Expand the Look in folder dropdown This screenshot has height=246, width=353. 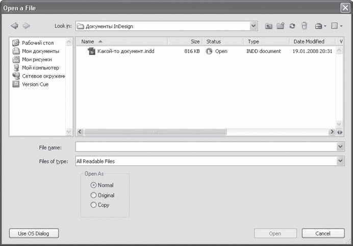pyautogui.click(x=254, y=26)
